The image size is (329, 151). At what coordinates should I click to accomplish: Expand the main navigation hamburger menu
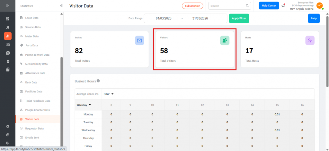tap(8, 6)
